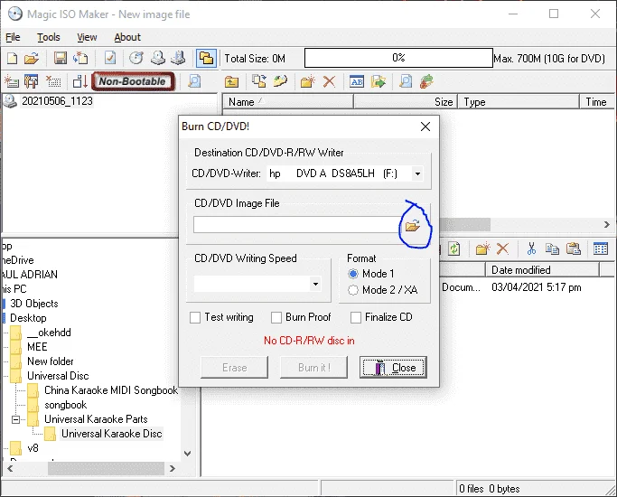Open the File menu

click(13, 37)
